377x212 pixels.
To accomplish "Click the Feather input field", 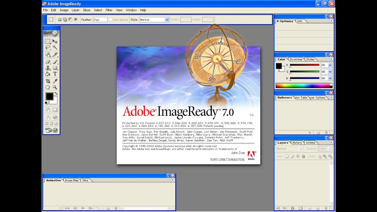I will (100, 20).
